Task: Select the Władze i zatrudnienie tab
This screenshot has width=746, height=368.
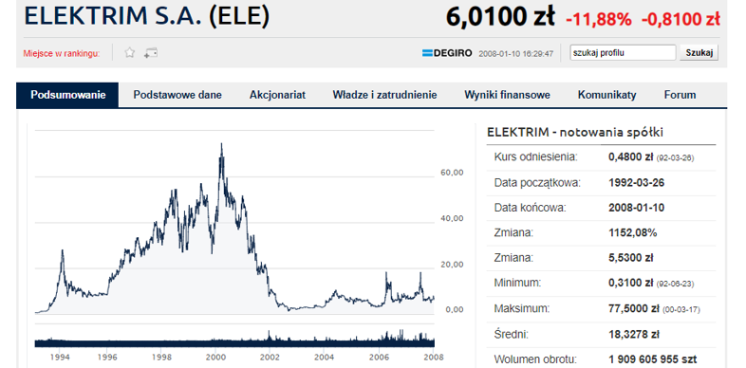Action: (x=385, y=95)
